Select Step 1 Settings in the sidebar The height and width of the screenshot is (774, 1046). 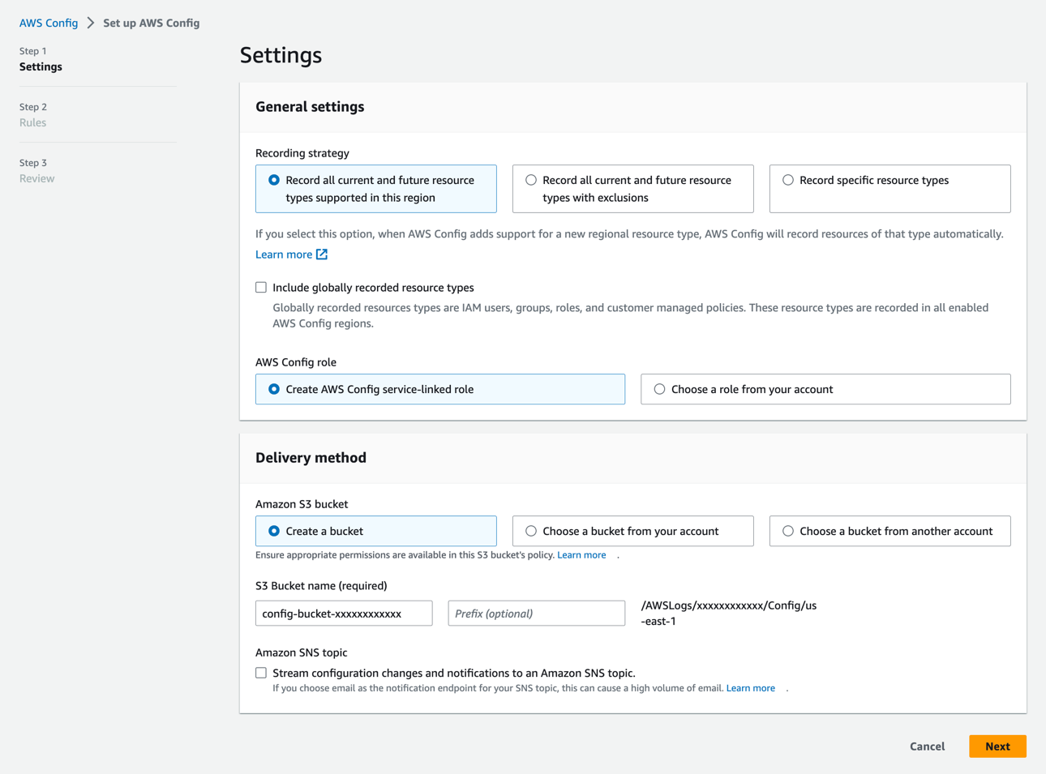tap(41, 66)
